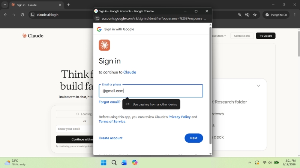Show hidden tray icons chevron
This screenshot has height=168, width=300.
(249, 162)
